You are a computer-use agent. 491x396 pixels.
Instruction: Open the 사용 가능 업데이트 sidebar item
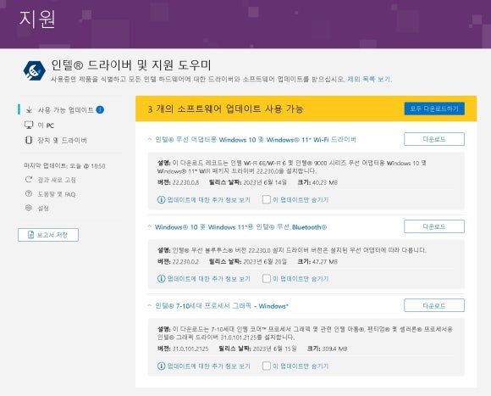(x=65, y=109)
